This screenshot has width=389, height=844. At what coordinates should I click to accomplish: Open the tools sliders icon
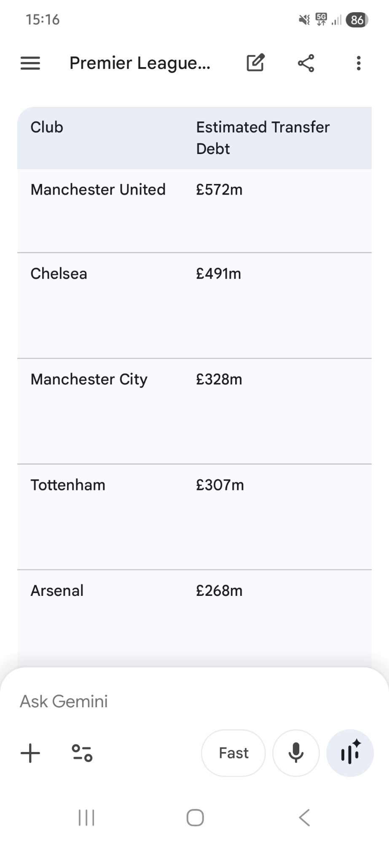point(82,753)
